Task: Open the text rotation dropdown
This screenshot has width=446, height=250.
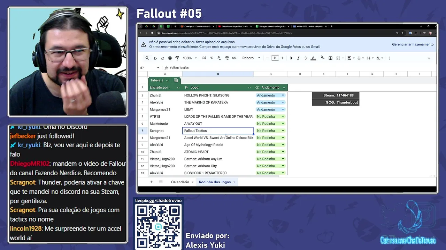Action: pyautogui.click(x=379, y=58)
